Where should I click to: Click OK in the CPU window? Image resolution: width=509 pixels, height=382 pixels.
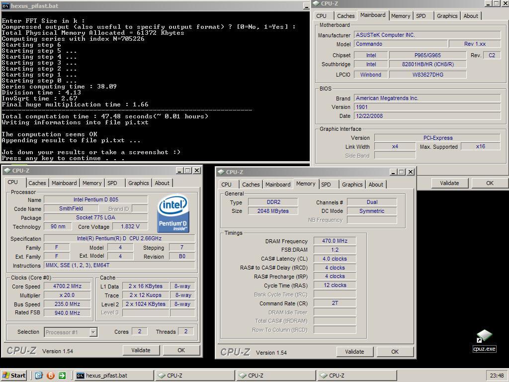(181, 350)
